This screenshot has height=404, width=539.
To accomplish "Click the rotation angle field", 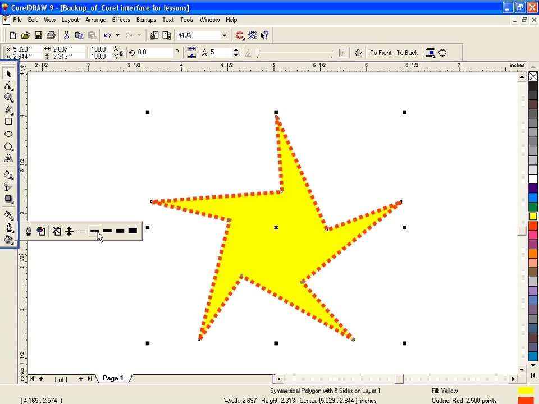I will pyautogui.click(x=154, y=52).
